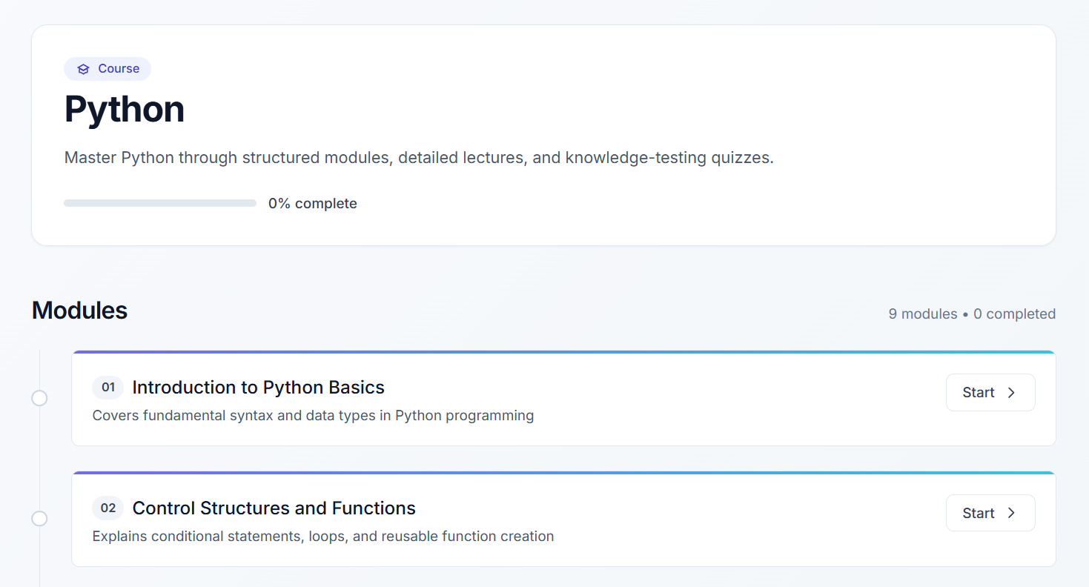Toggle the completion circle for Control Structures module
1089x587 pixels.
point(39,519)
